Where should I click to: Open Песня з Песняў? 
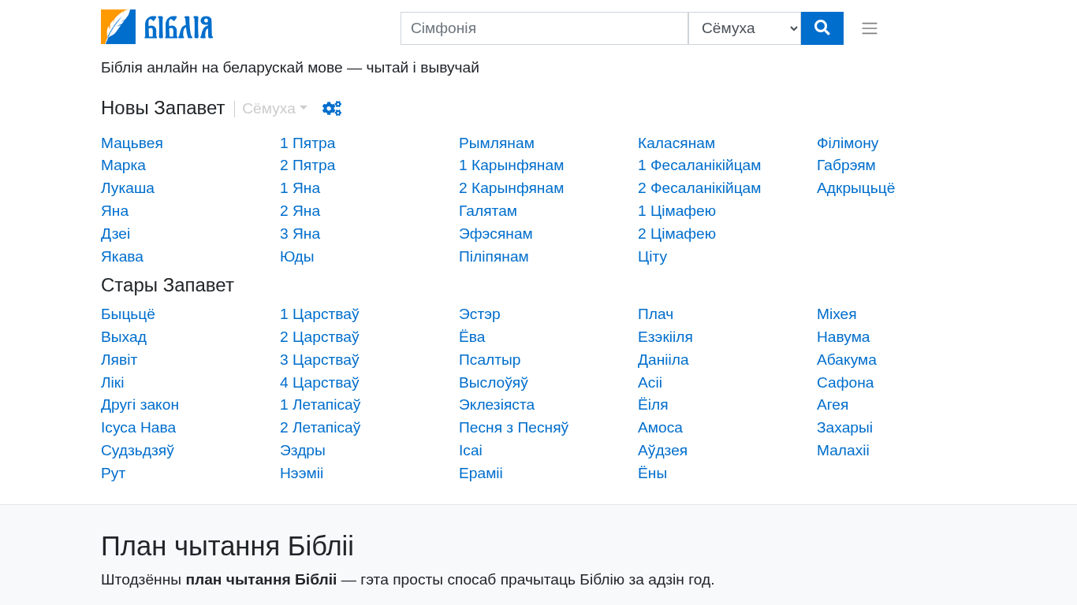point(513,428)
